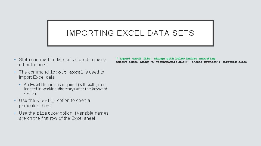This screenshot has width=261, height=146.
Task: Click the slide title "Importing Excel Data Sets"
Action: (130, 33)
